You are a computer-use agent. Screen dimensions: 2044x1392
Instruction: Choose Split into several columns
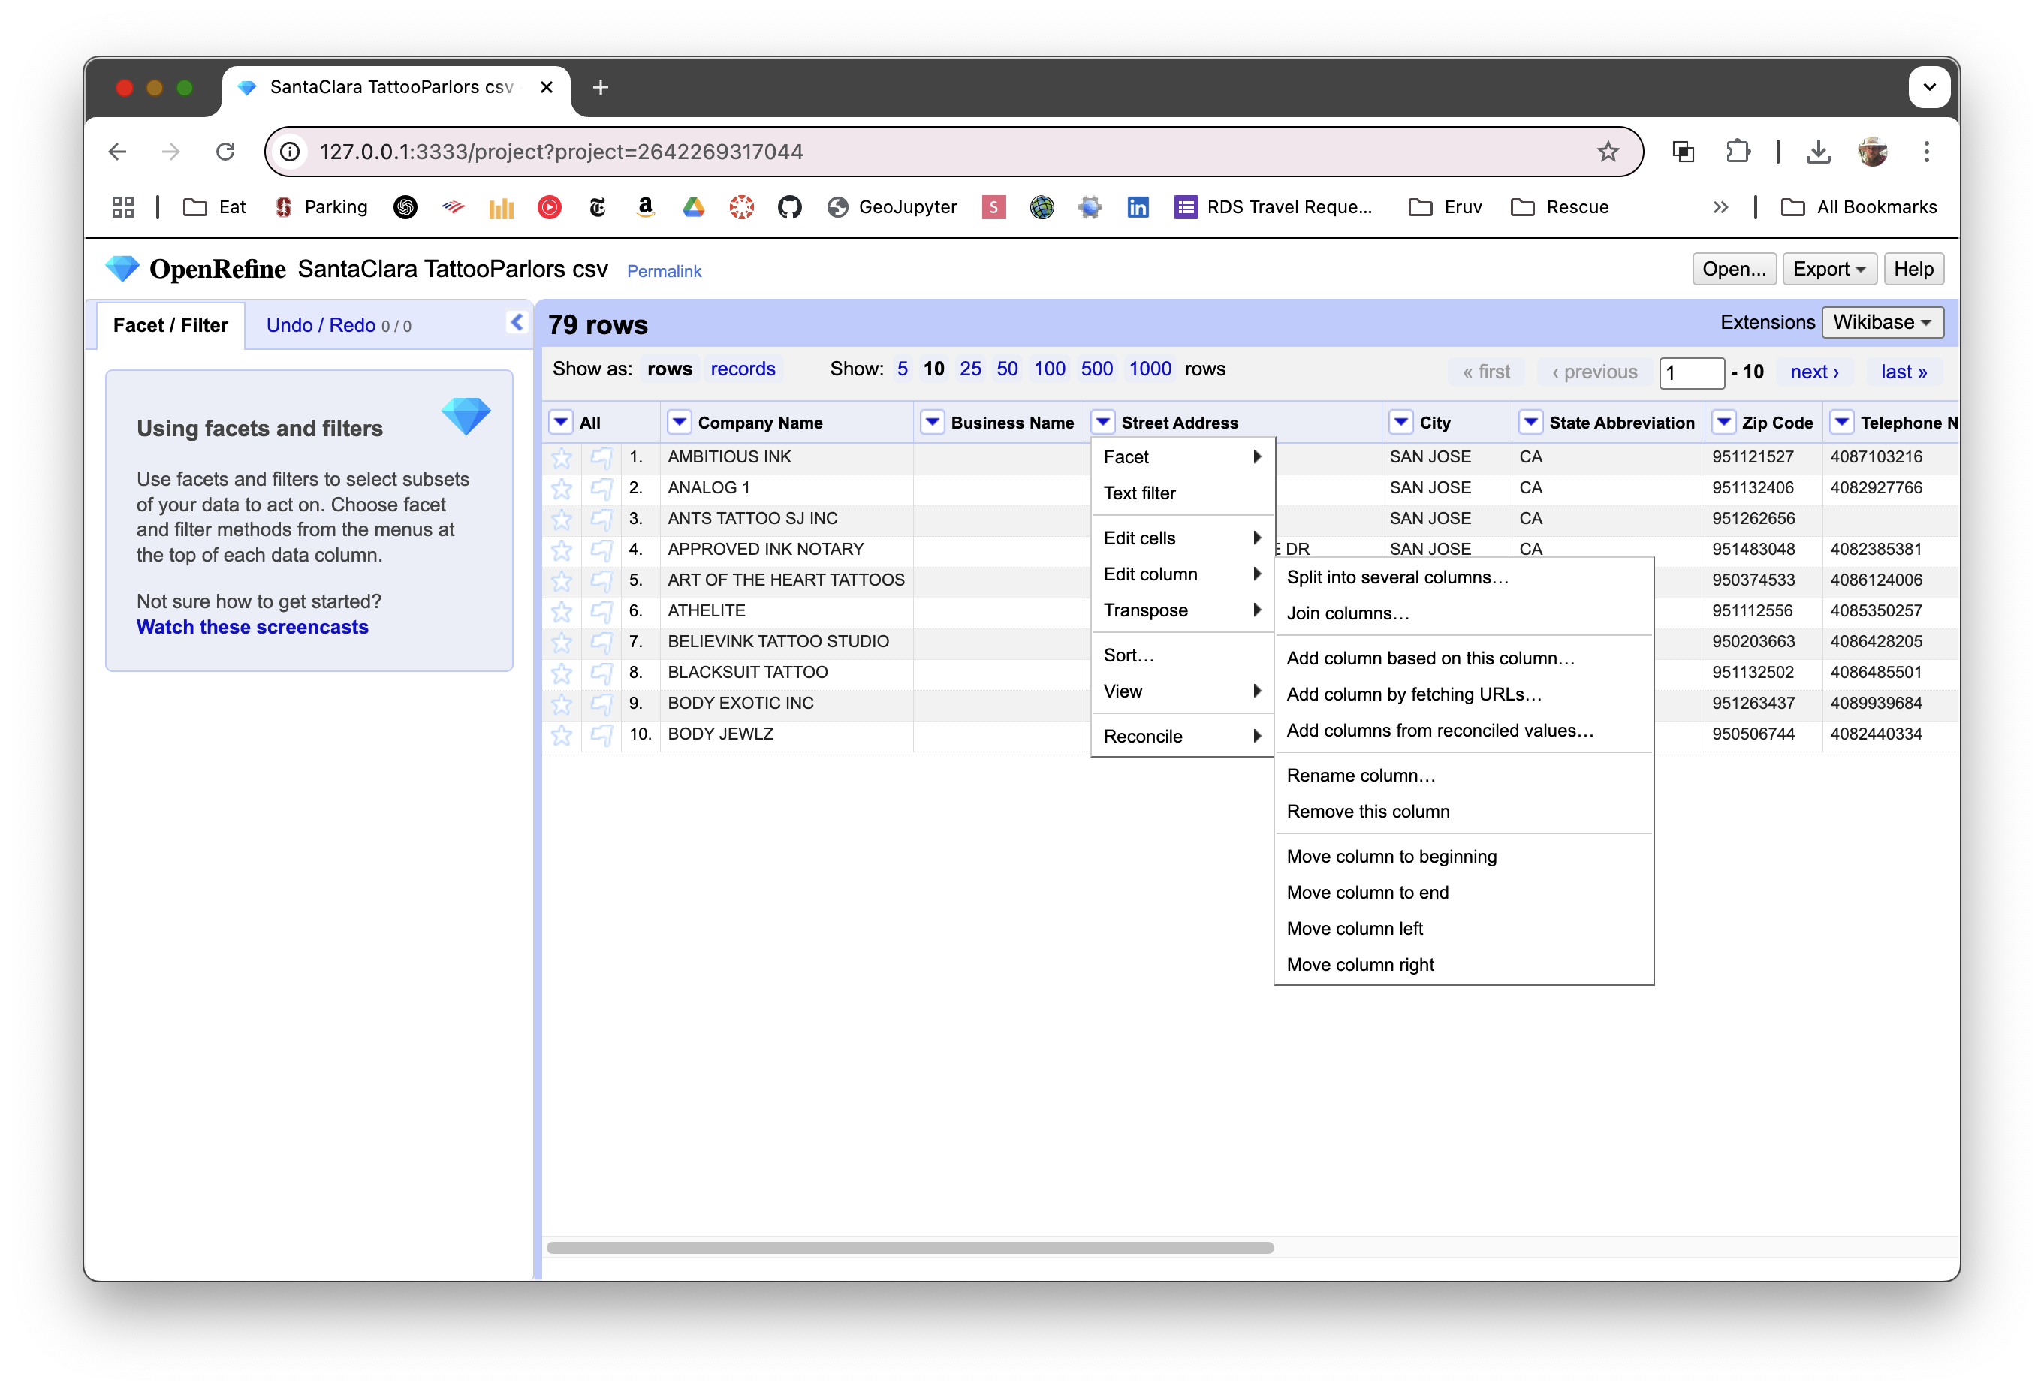[x=1397, y=577]
